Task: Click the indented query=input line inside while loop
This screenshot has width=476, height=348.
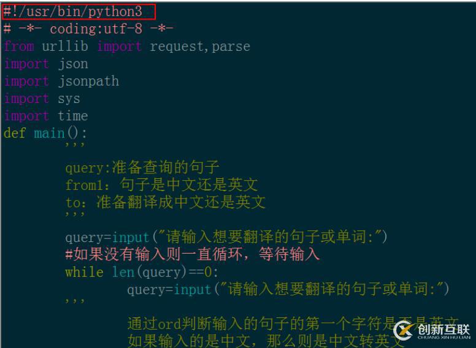Action: 288,289
